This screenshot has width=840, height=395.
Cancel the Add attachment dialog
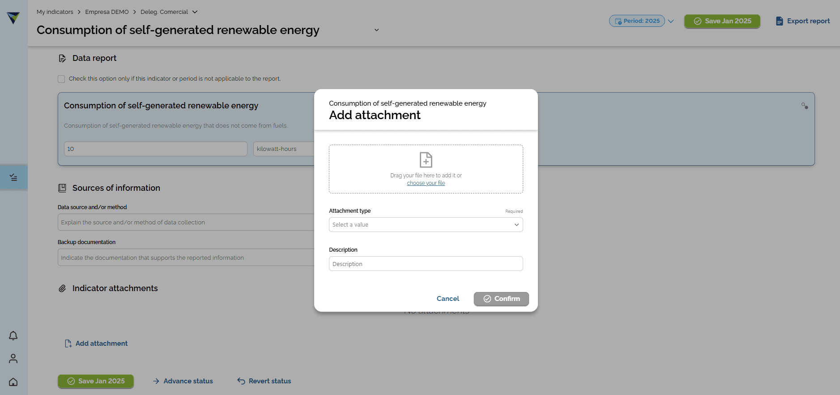click(x=448, y=299)
